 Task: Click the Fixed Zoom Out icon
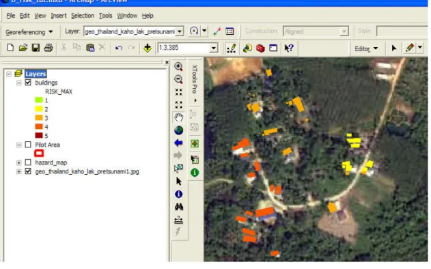(179, 104)
